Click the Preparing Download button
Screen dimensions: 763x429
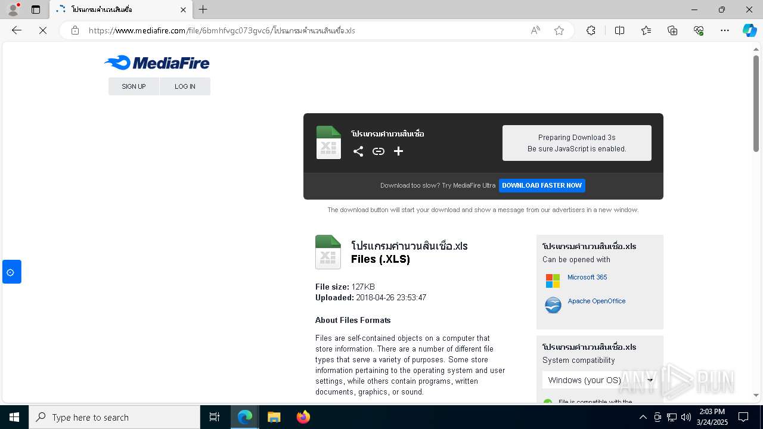[577, 143]
